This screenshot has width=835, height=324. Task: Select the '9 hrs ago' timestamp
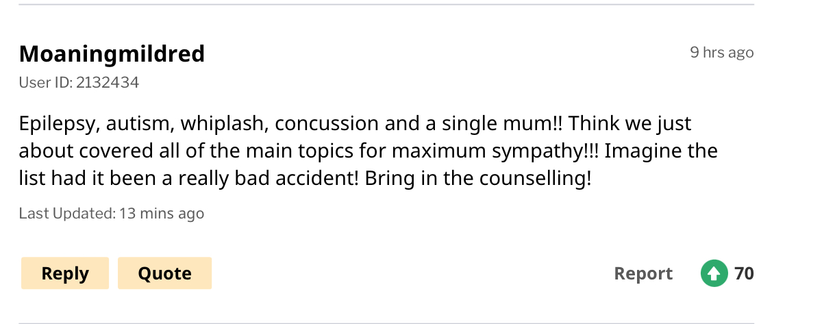[x=722, y=52]
